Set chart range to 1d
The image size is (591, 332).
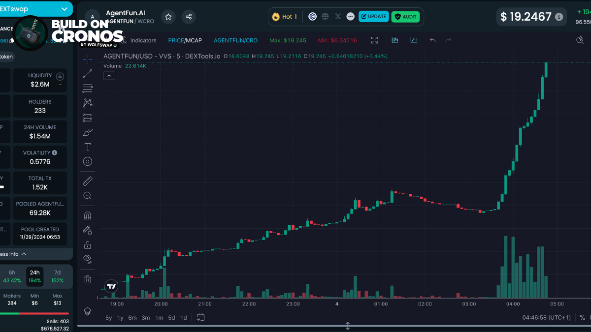[x=183, y=318]
